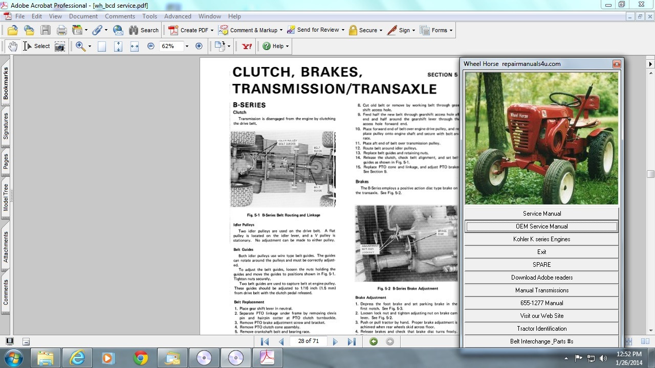Open the Secure dropdown menu
Viewport: 655px width, 368px height.
coord(381,31)
